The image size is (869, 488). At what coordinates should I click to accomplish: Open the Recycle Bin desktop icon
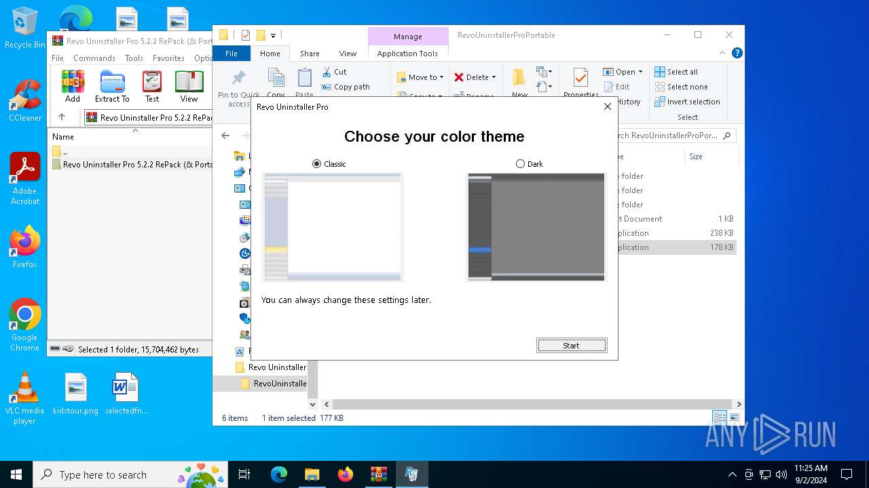pyautogui.click(x=25, y=28)
